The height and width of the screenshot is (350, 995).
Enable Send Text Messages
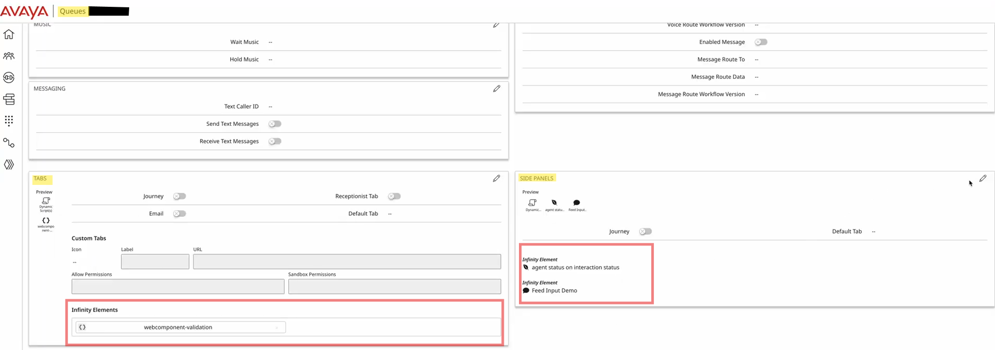tap(275, 124)
